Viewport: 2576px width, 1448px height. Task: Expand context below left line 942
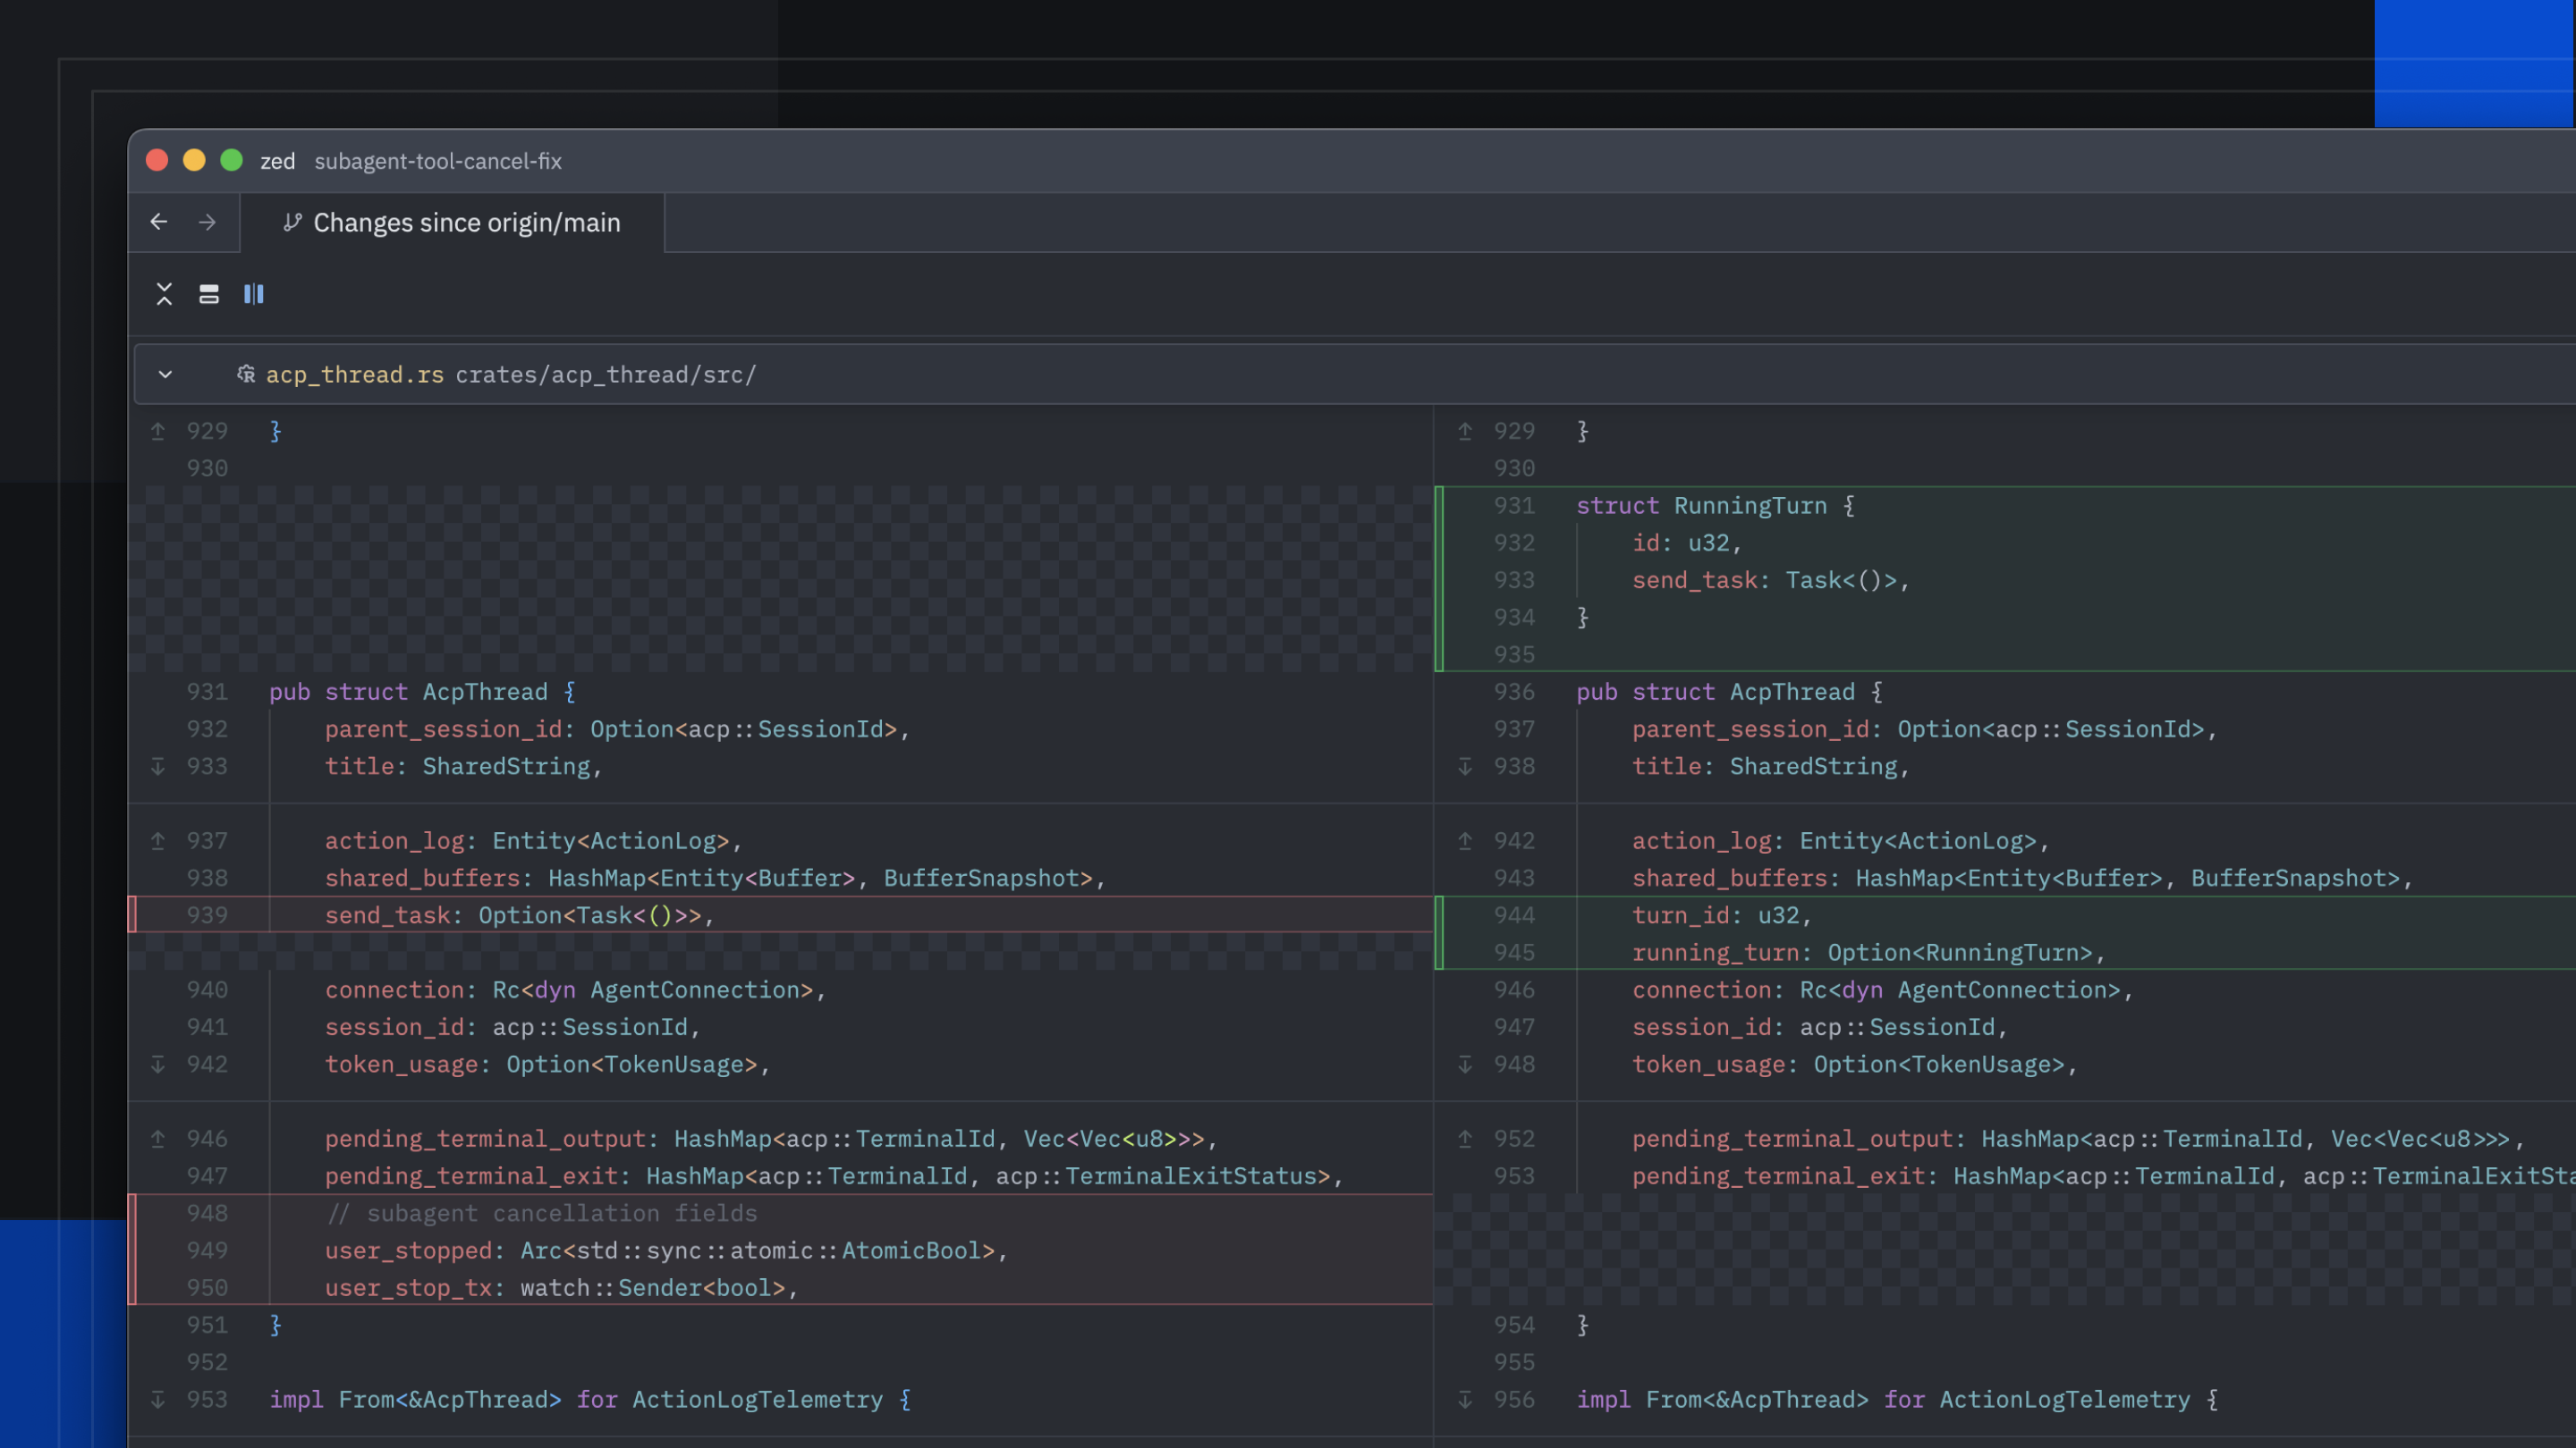pos(158,1065)
